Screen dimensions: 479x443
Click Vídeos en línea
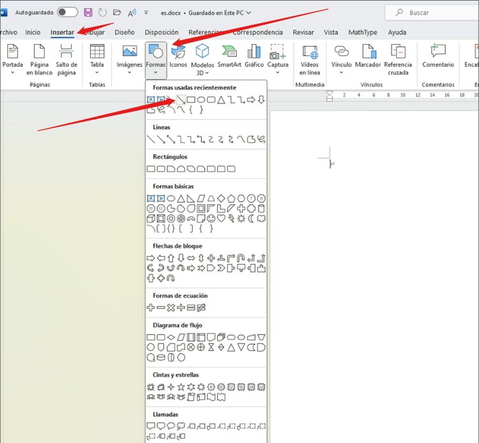coord(310,59)
